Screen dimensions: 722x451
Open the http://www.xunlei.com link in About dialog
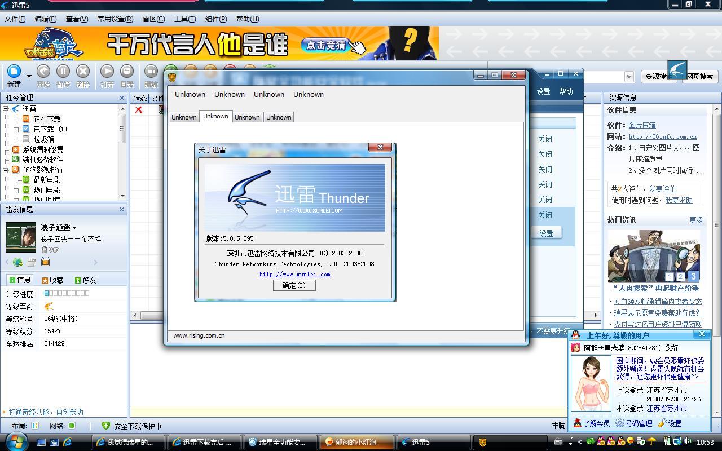[294, 274]
